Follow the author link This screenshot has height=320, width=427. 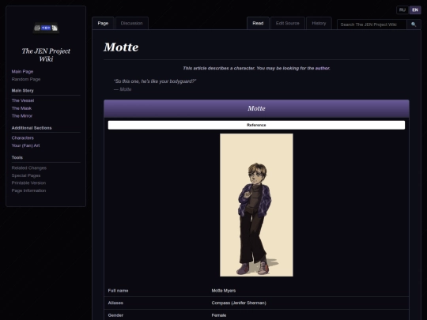322,68
